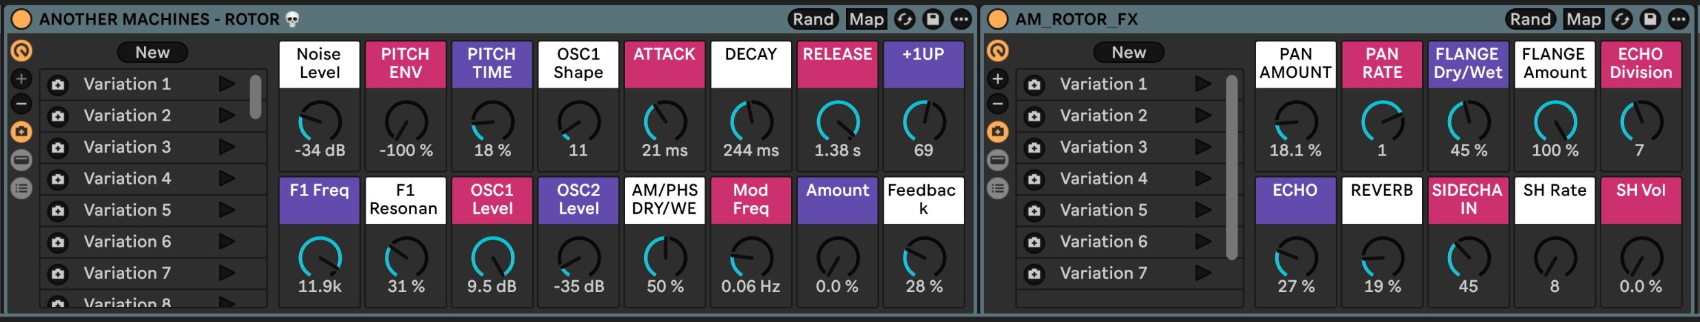
Task: Click Rand button in AM_ROTOR_FX rack
Action: tap(1530, 19)
